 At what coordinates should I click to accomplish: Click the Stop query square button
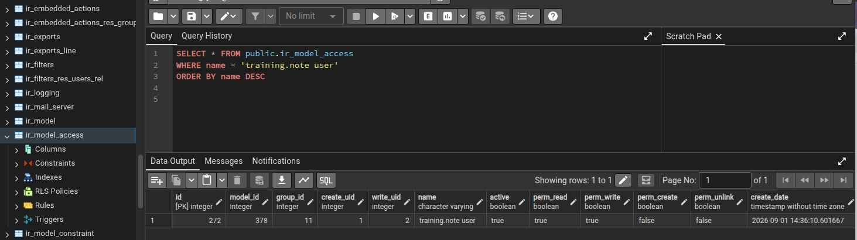pos(356,16)
